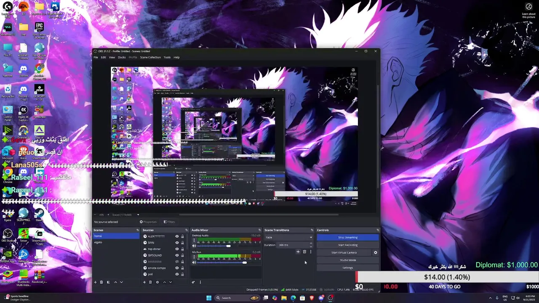Add a new source with plus icon
Screen dimensions: 539x303
(x=144, y=282)
